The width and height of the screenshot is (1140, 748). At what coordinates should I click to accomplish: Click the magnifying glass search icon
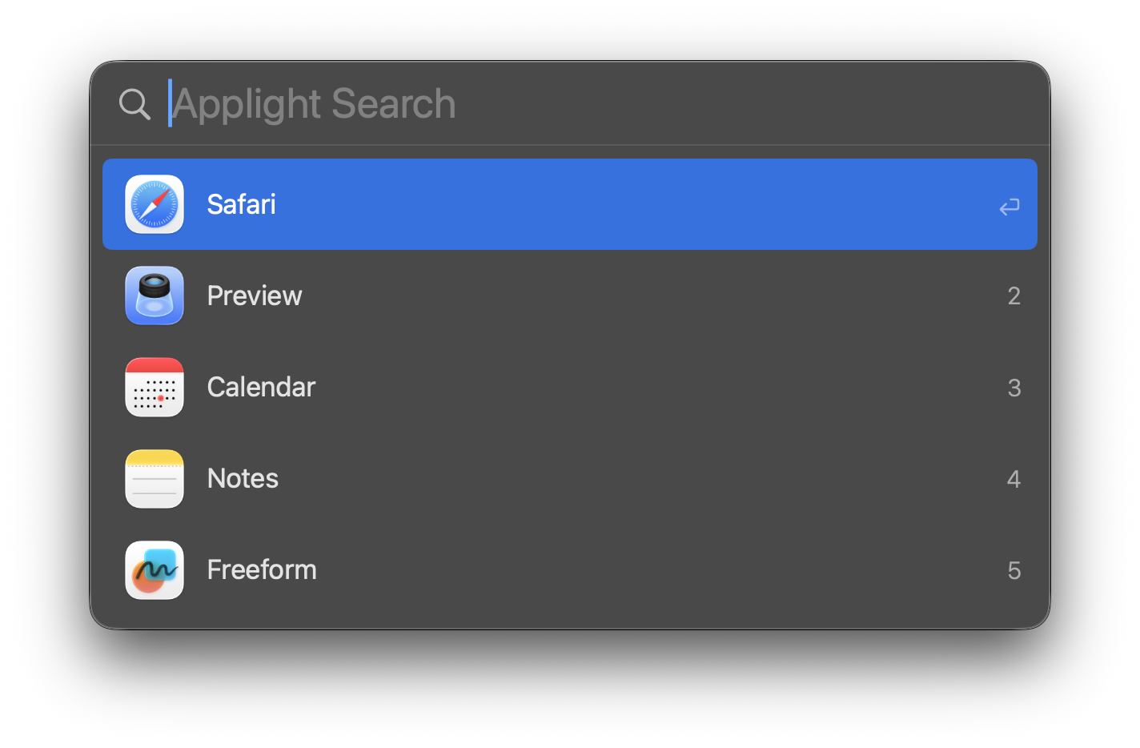(134, 103)
